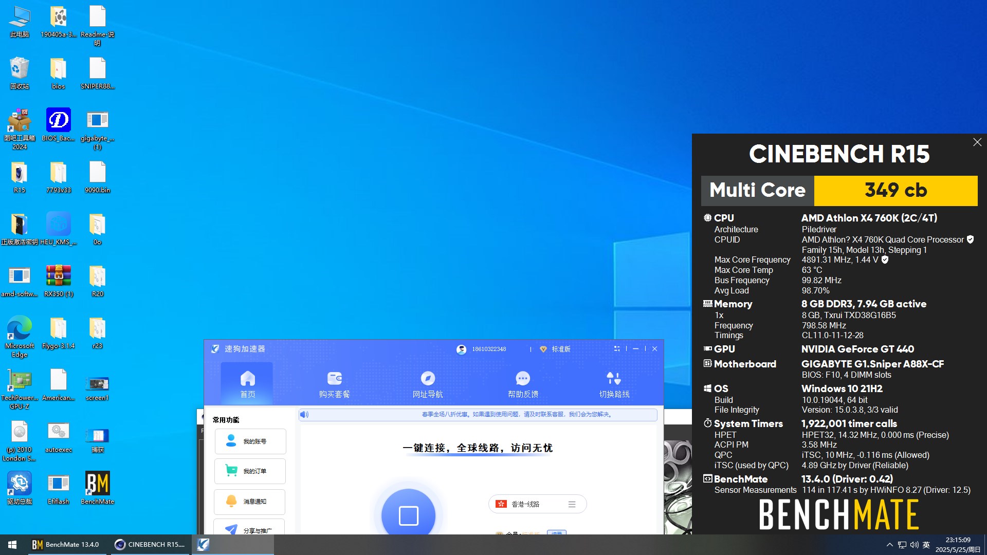Select the BIOS_Bac... desktop icon
The image size is (987, 555).
(x=58, y=125)
